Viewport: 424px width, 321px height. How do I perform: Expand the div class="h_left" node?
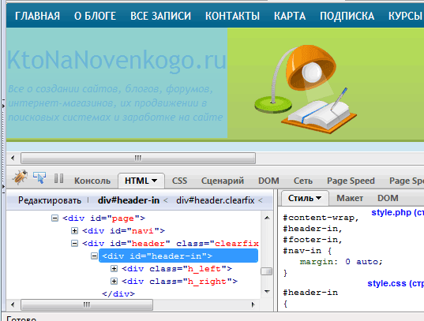point(114,269)
